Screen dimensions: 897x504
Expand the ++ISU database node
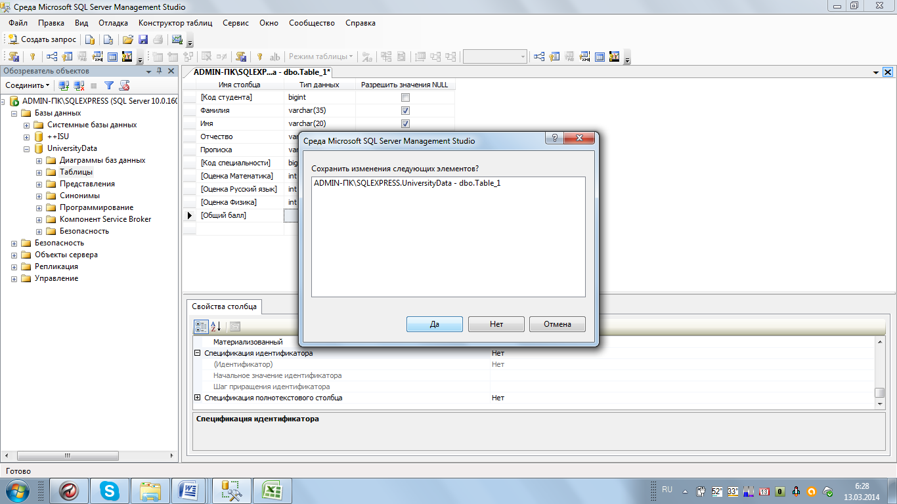[26, 136]
